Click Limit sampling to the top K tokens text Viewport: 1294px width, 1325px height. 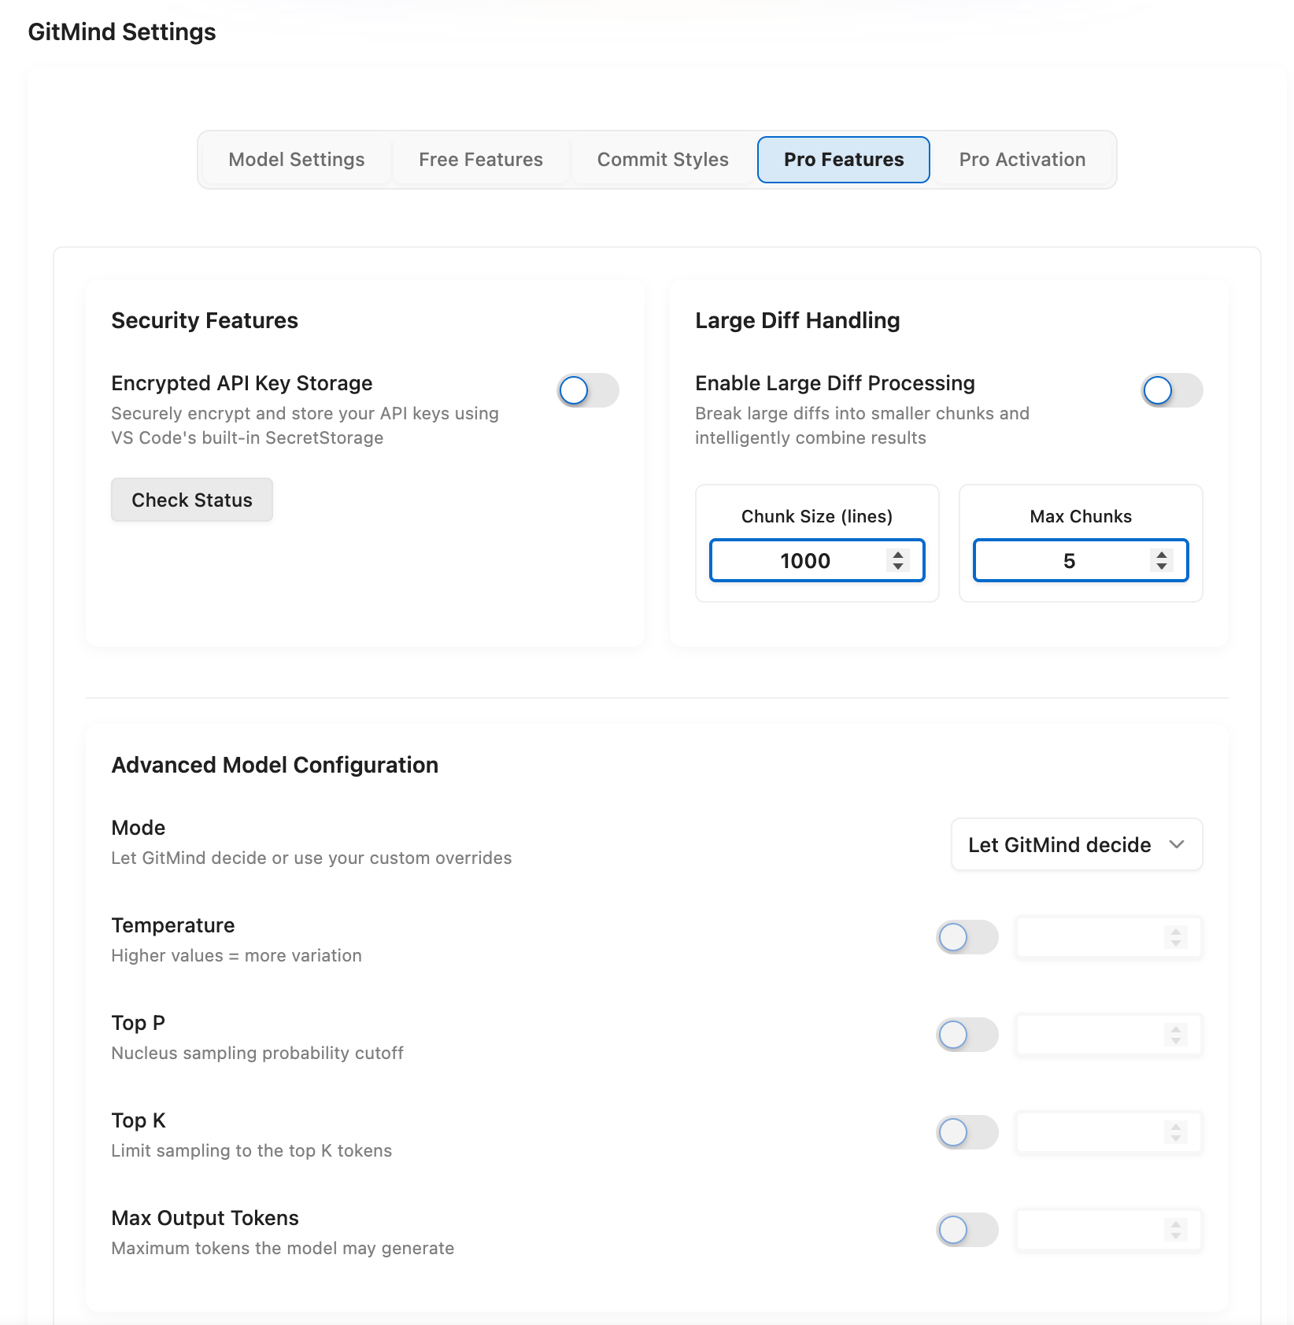pyautogui.click(x=252, y=1150)
